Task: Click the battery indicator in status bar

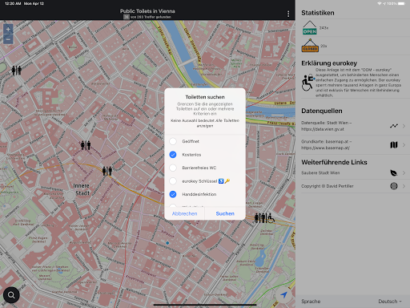Action: click(401, 3)
